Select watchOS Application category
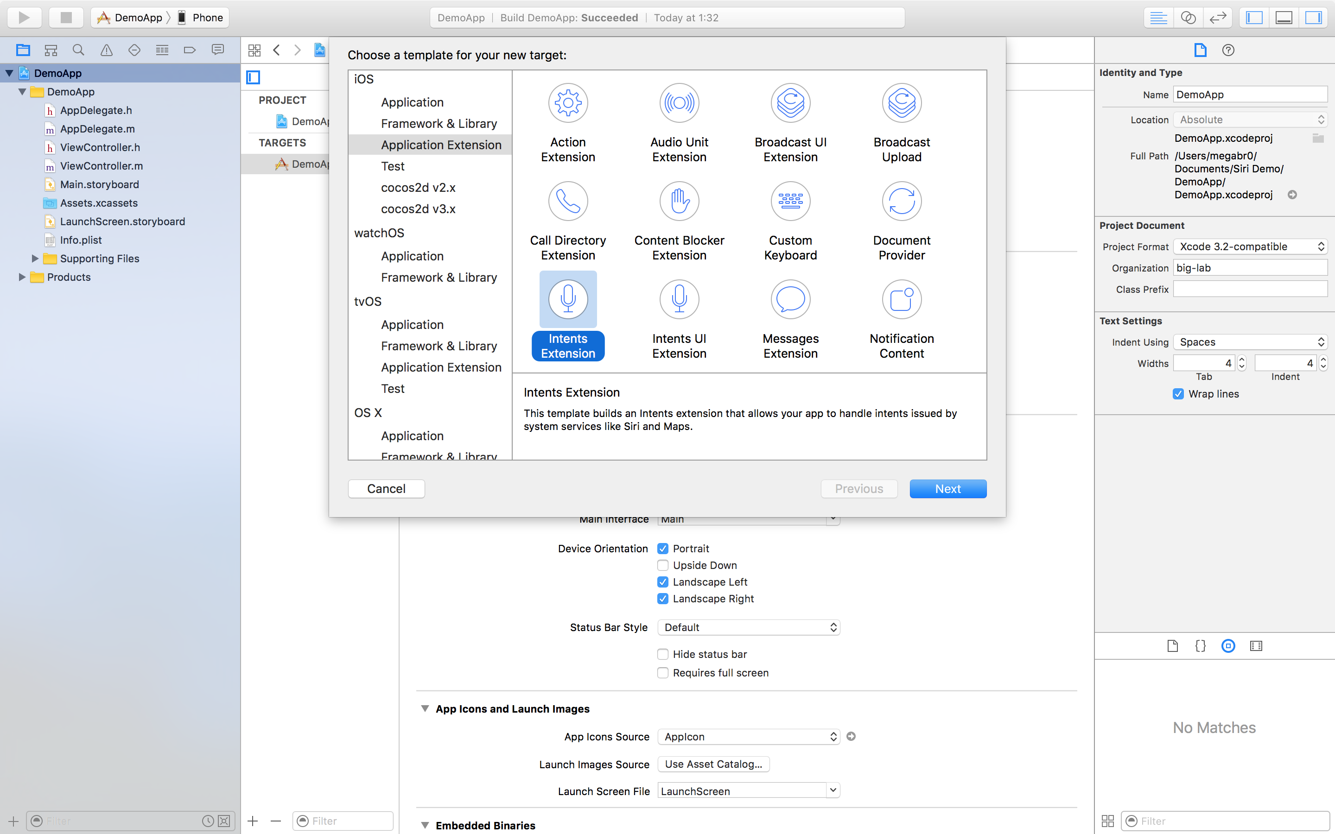The image size is (1335, 834). tap(412, 256)
